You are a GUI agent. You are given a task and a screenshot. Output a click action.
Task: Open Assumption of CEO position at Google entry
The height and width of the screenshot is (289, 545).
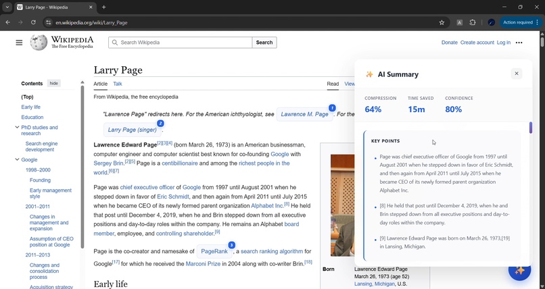pyautogui.click(x=51, y=242)
